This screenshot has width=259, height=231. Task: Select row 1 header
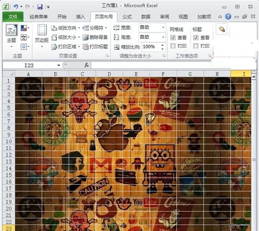pos(9,81)
